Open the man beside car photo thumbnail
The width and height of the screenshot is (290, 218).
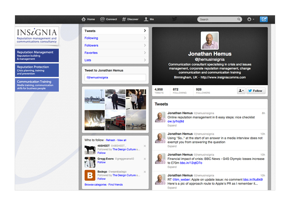coord(115,99)
